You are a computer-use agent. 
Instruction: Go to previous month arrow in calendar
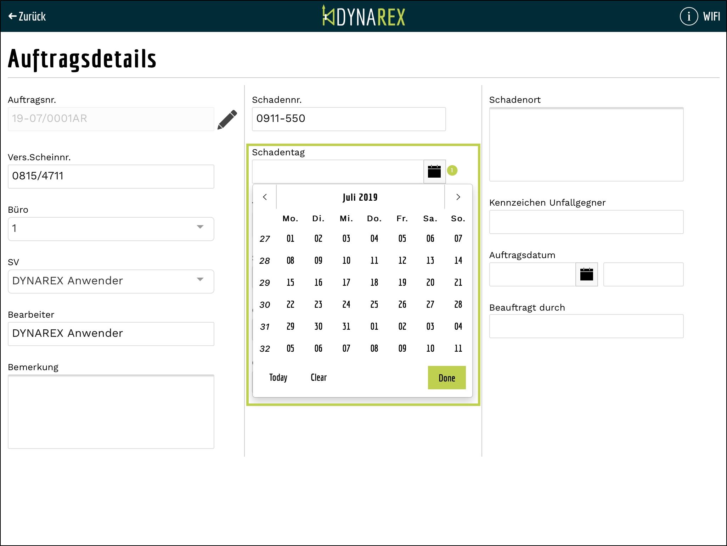tap(265, 197)
